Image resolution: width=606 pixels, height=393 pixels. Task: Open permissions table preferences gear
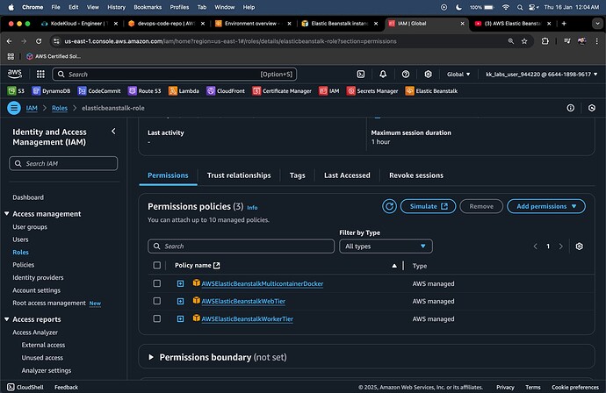coord(579,247)
